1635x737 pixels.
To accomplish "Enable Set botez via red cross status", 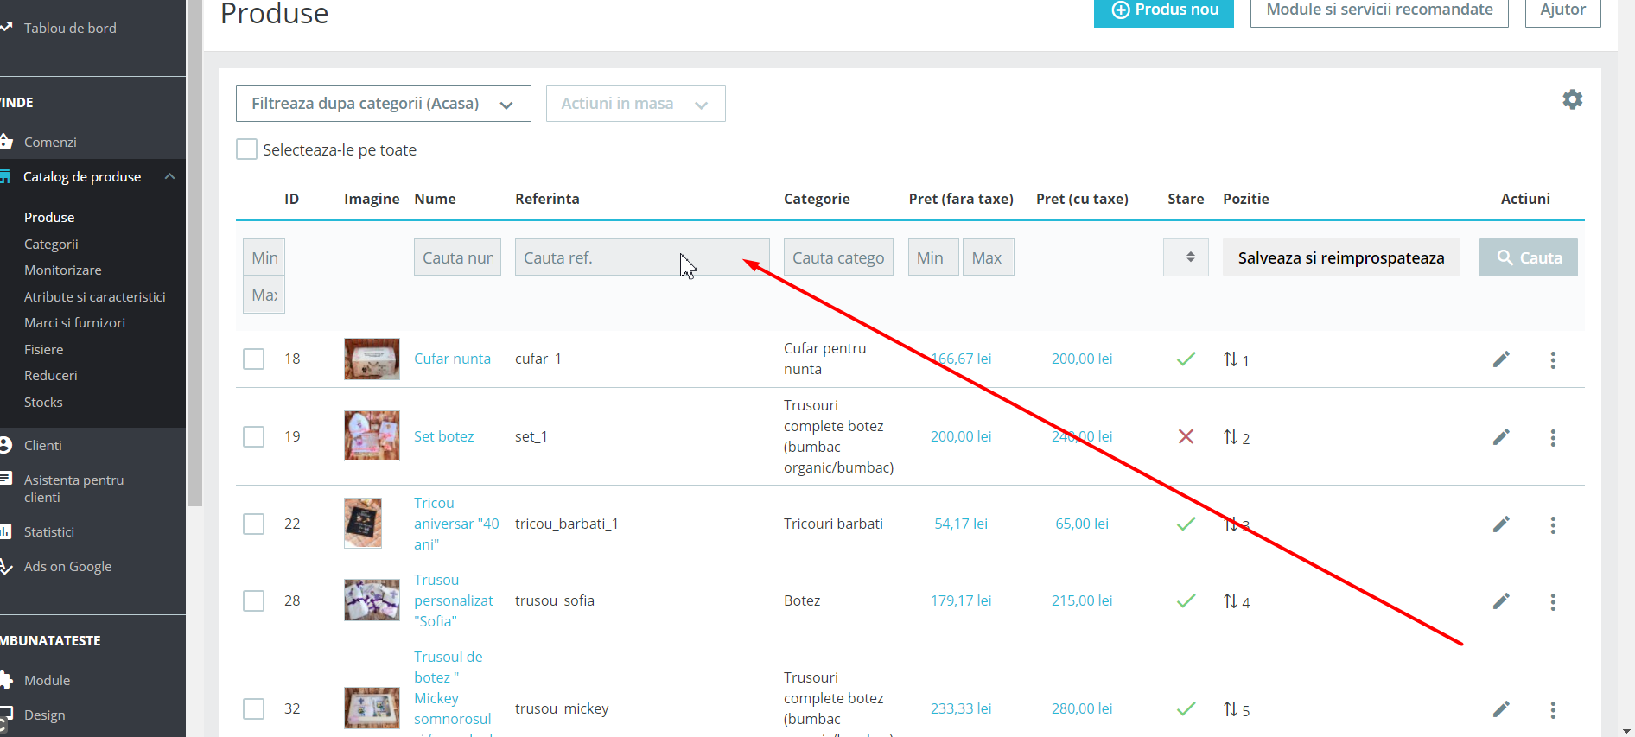I will [x=1186, y=436].
